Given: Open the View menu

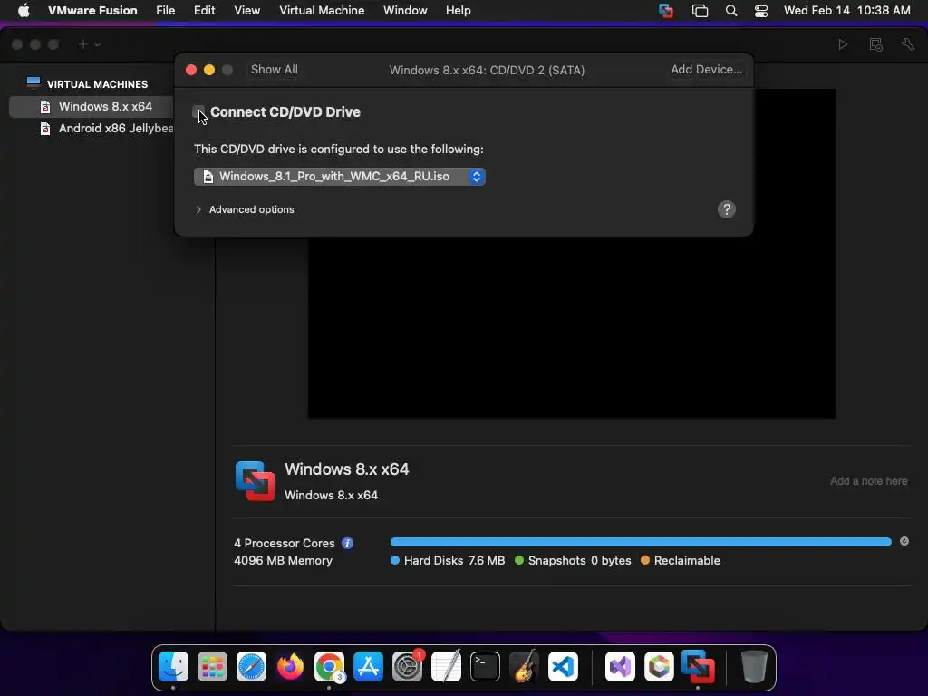Looking at the screenshot, I should pyautogui.click(x=246, y=11).
